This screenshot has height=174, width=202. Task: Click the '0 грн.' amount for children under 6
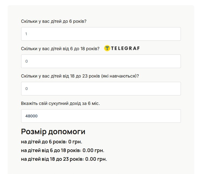click(75, 142)
